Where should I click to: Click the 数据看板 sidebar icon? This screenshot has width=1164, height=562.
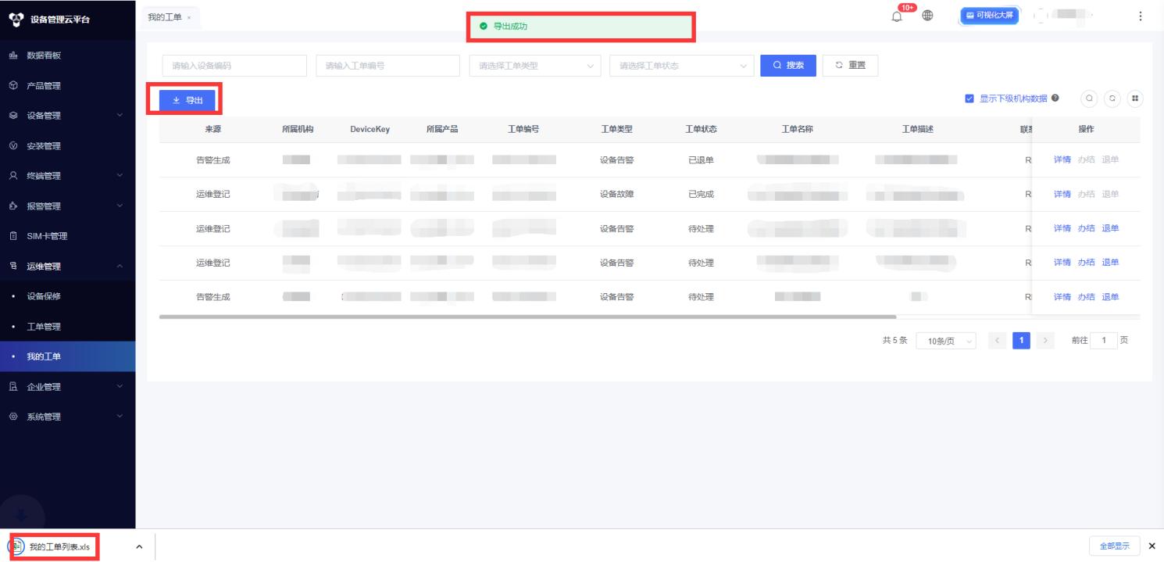13,55
